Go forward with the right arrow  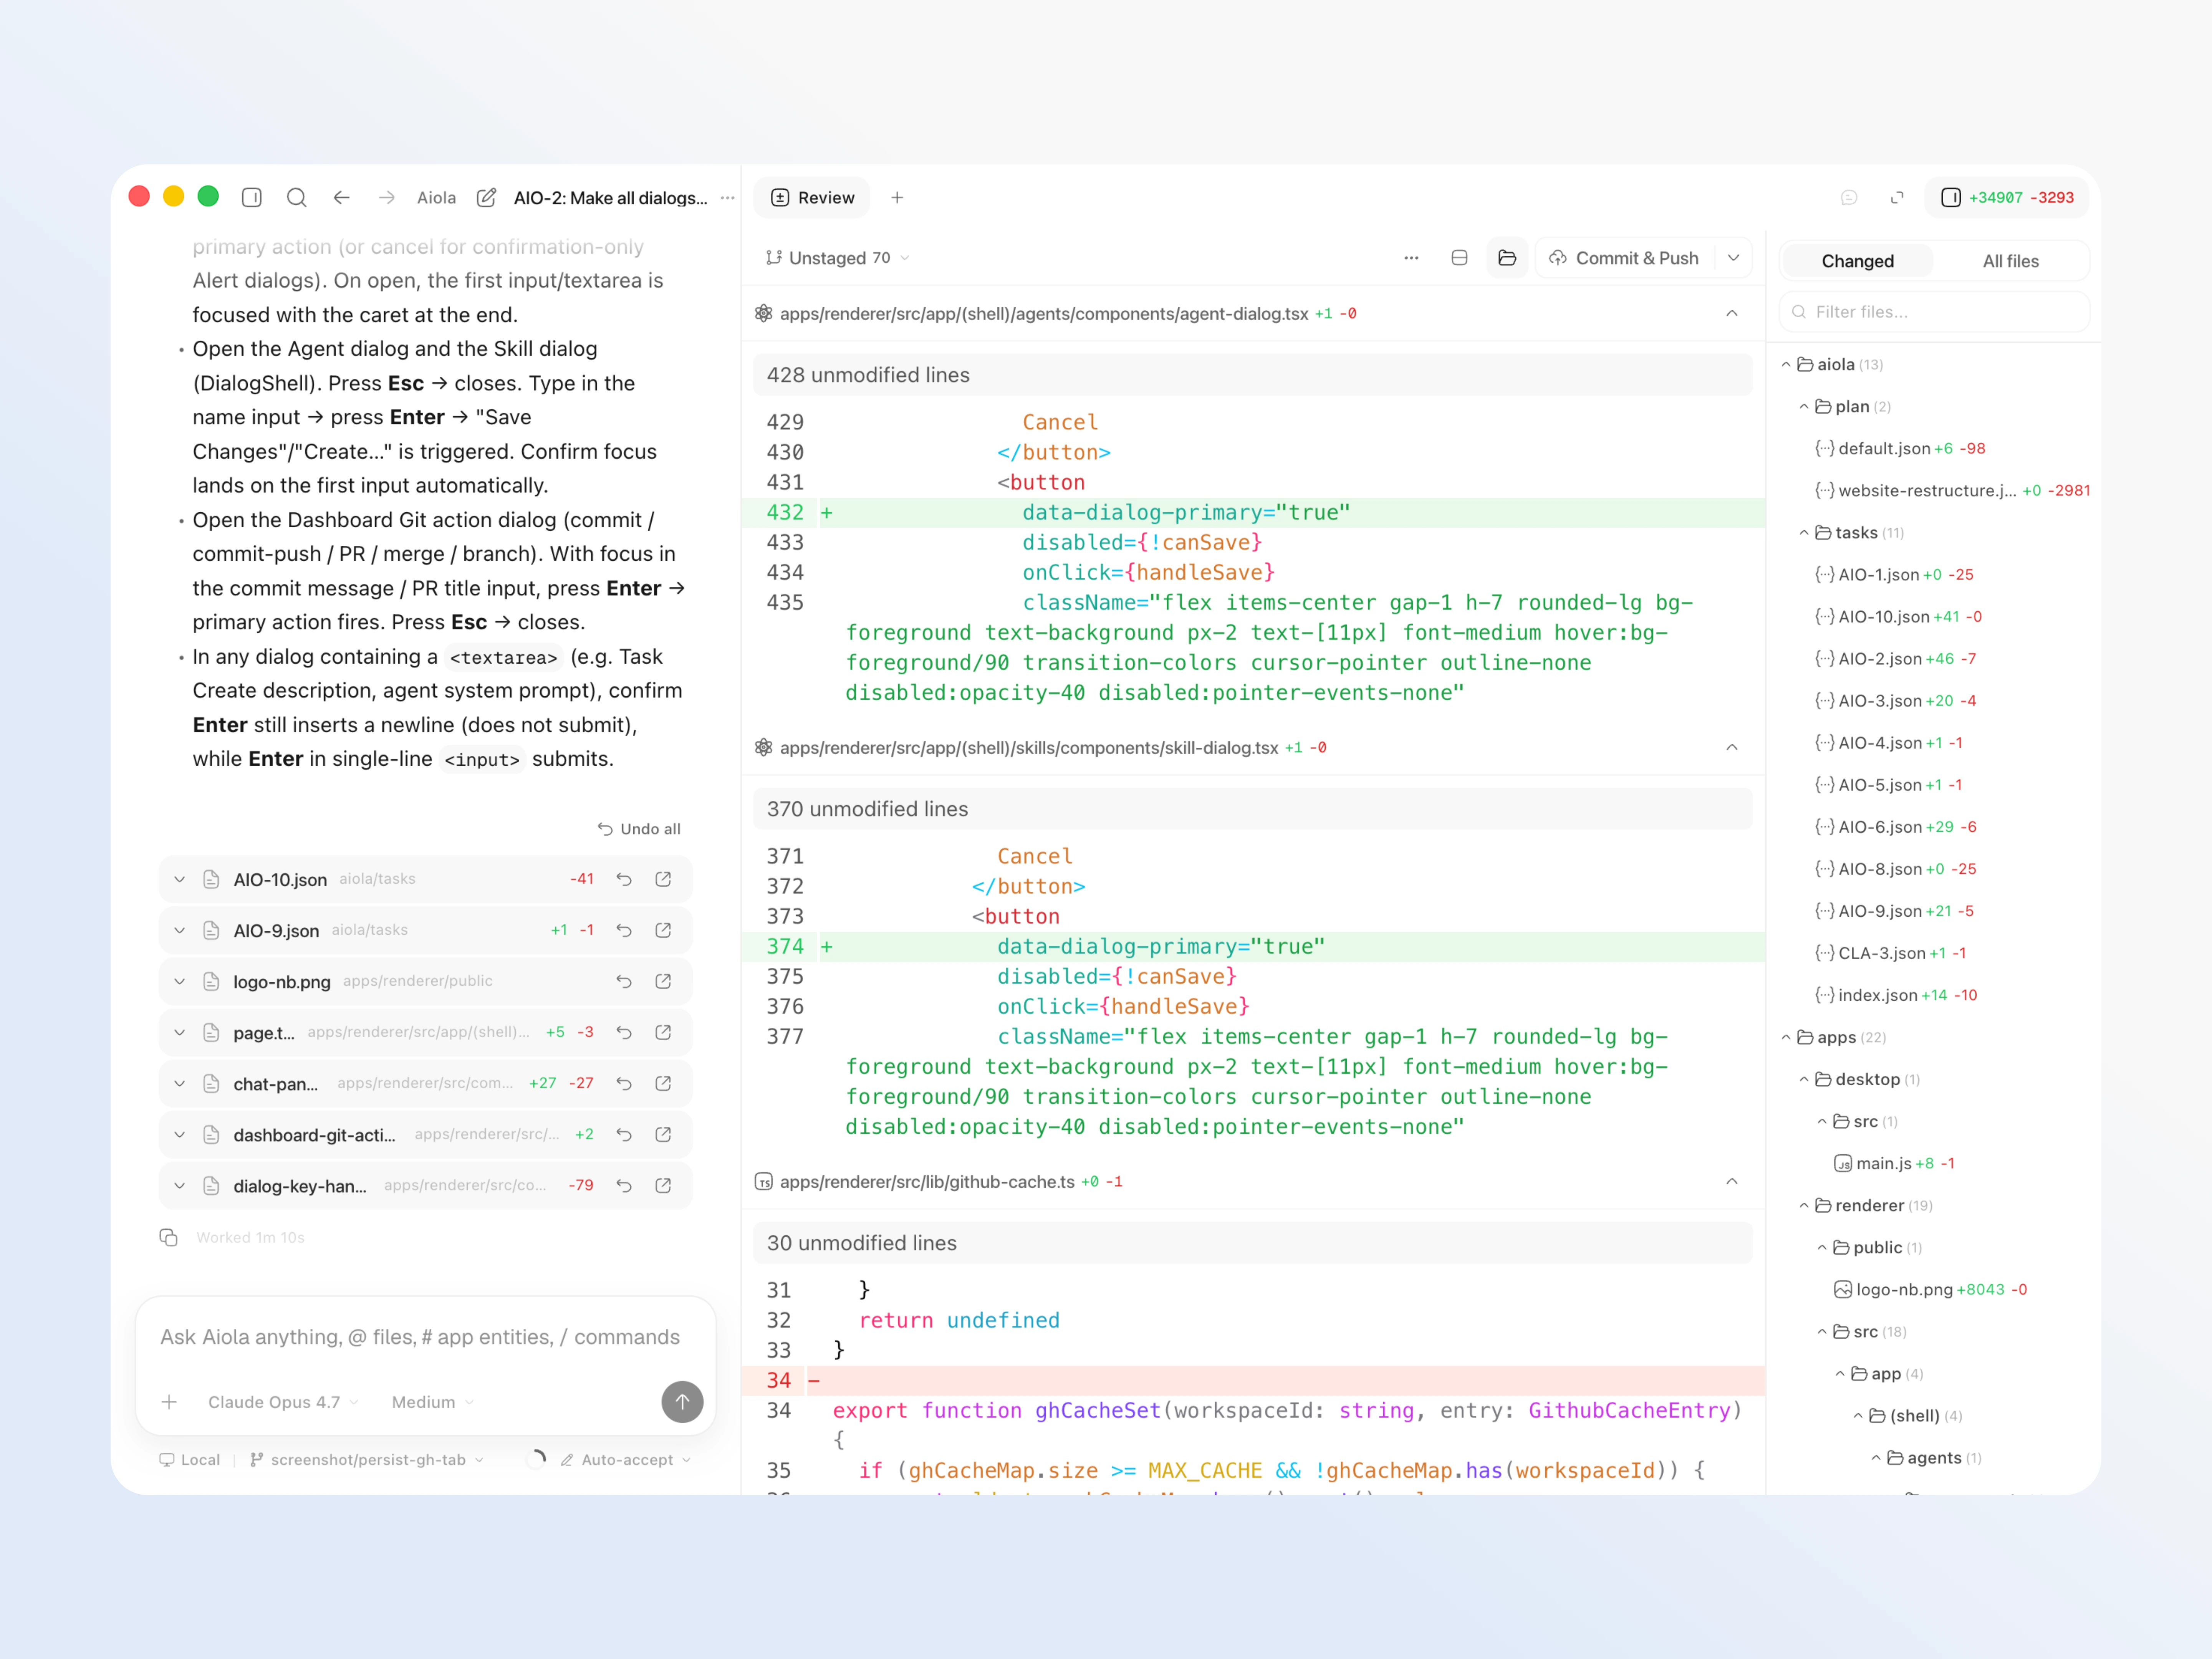coord(387,198)
